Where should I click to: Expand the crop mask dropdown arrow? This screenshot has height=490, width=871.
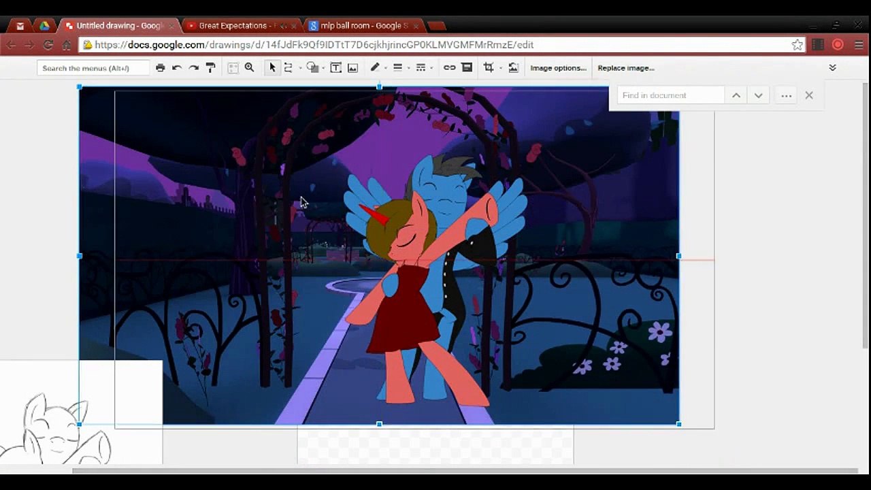click(500, 68)
